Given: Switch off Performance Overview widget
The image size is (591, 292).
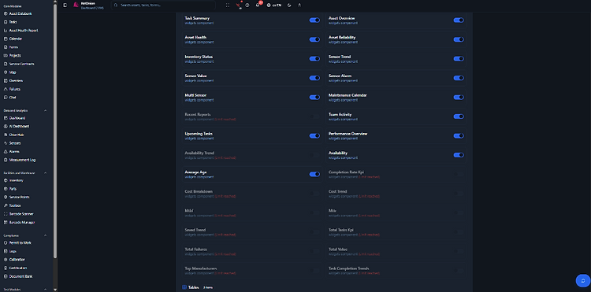Looking at the screenshot, I should (459, 136).
